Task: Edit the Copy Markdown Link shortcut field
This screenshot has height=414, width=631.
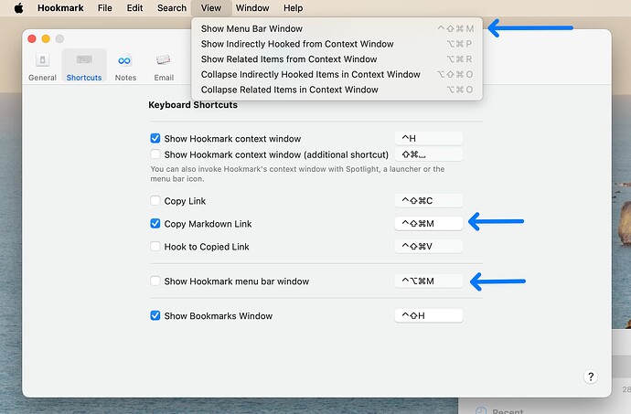Action: pyautogui.click(x=429, y=223)
